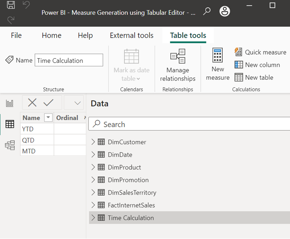290x239 pixels.
Task: Cancel formula with the X icon
Action: (32, 103)
